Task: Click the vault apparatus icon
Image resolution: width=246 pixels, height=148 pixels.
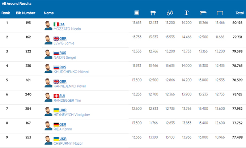Action: [x=187, y=13]
